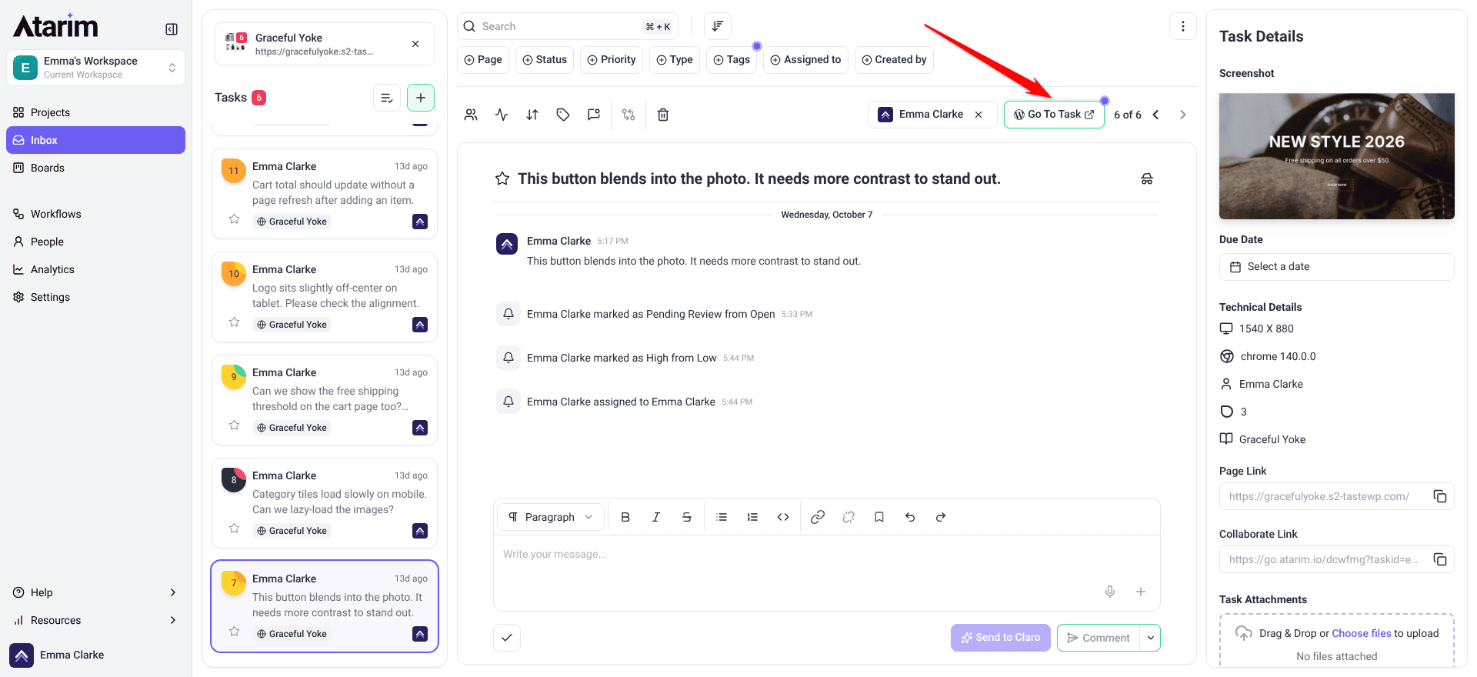
Task: Insert a bullet list in the editor
Action: click(722, 517)
